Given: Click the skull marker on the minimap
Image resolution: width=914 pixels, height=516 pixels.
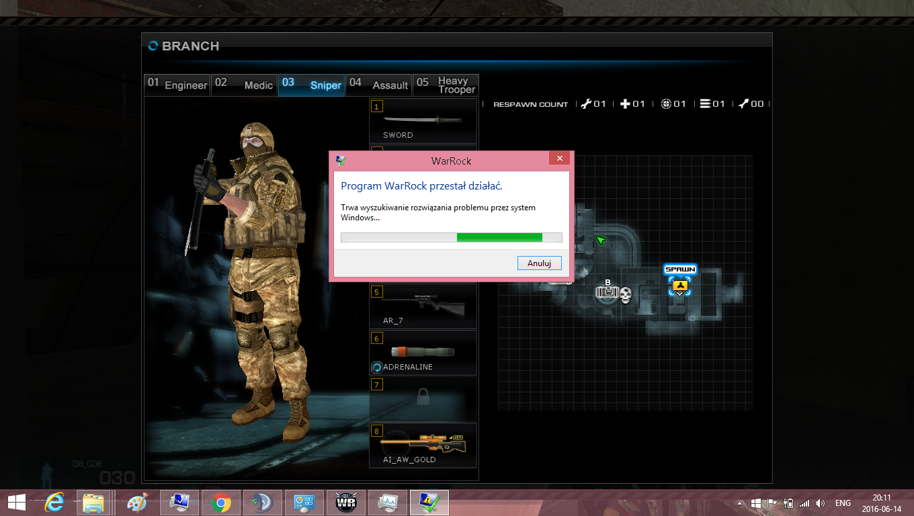Looking at the screenshot, I should click(626, 294).
